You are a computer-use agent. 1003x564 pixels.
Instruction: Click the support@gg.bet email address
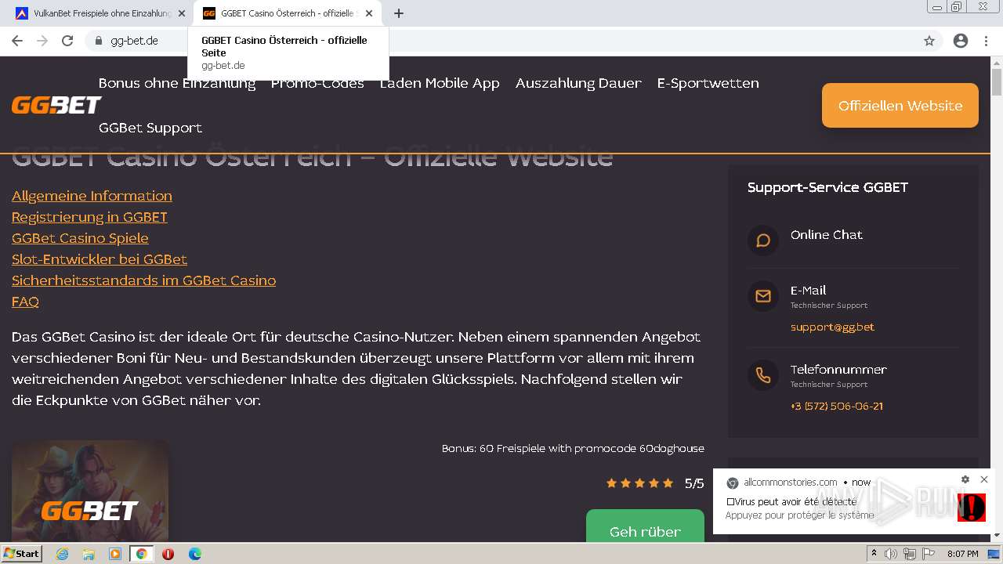point(832,327)
